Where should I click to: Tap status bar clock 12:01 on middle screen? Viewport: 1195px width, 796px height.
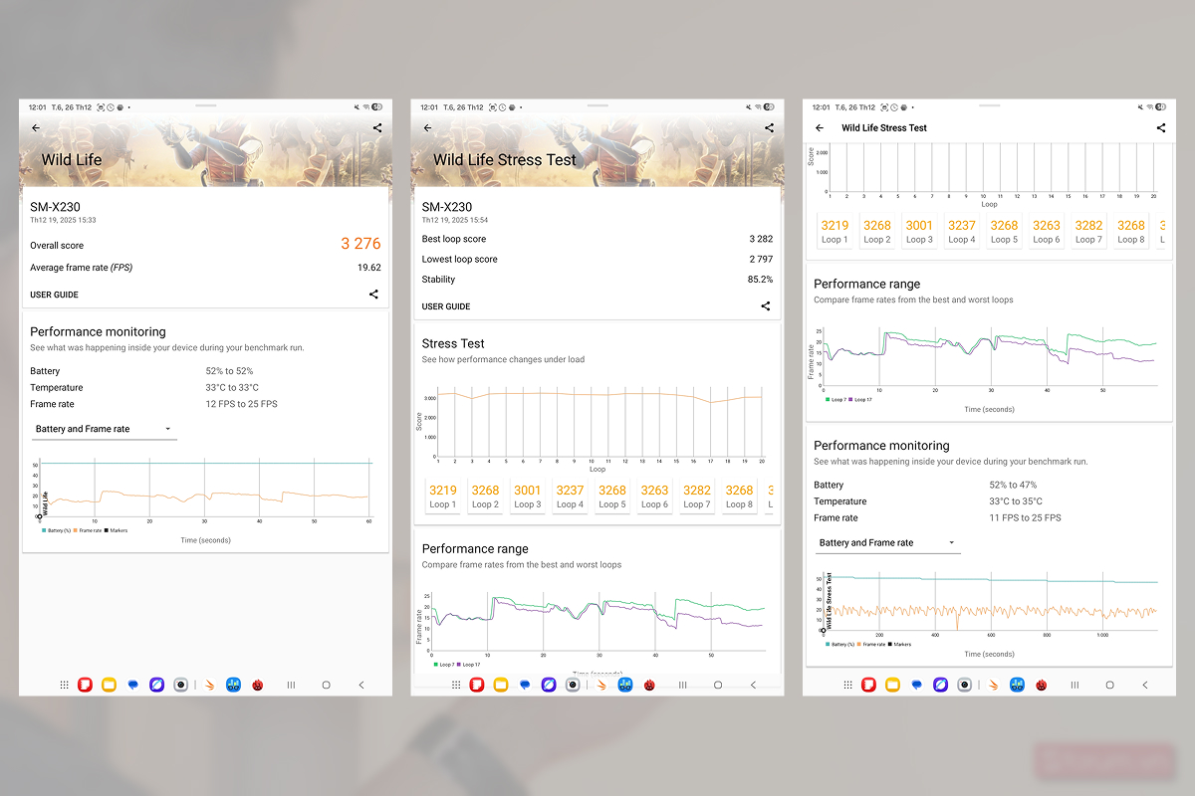point(429,106)
